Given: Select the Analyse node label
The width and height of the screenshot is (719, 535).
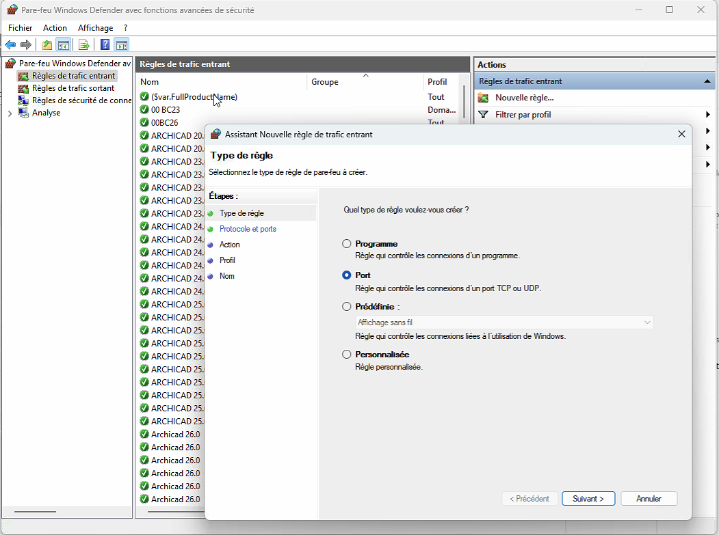Looking at the screenshot, I should [x=47, y=113].
